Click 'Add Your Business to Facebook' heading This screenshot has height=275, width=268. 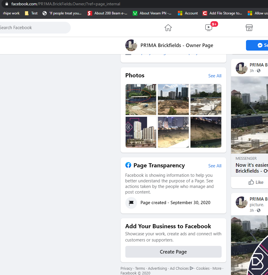(x=168, y=226)
